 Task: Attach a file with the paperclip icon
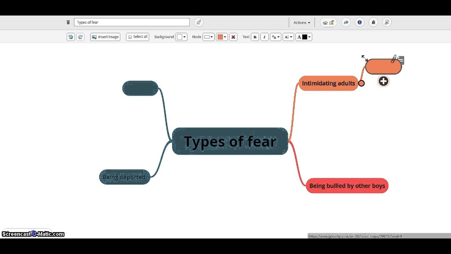point(394,59)
